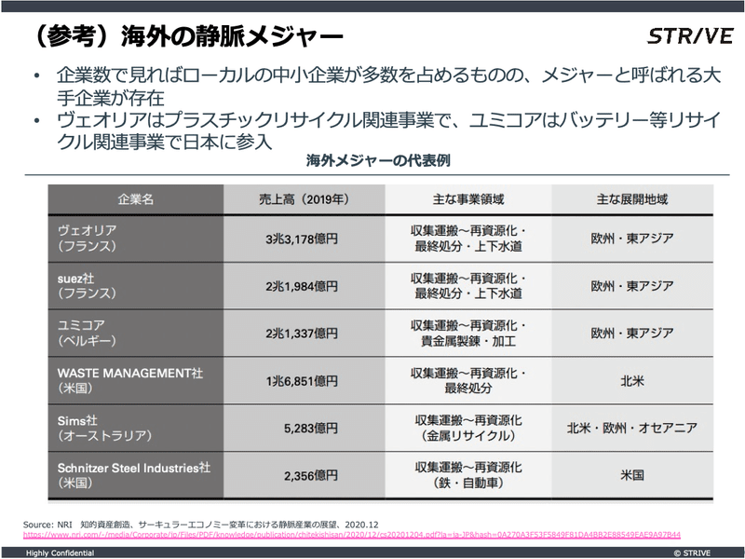Viewport: 745px width, 559px height.
Task: Click the 3兆3,178億円 revenue value
Action: [302, 239]
